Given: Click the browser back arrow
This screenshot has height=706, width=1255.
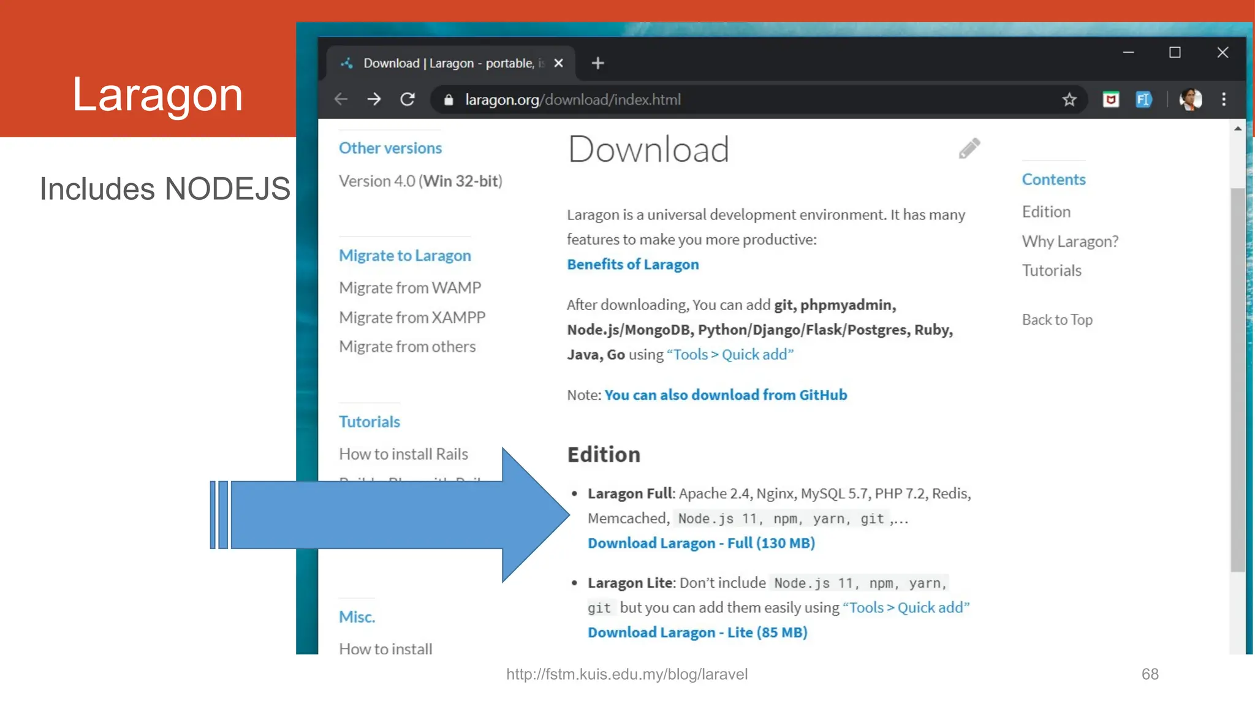Looking at the screenshot, I should click(341, 99).
